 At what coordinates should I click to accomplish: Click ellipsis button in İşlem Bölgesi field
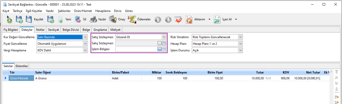[x=159, y=49]
